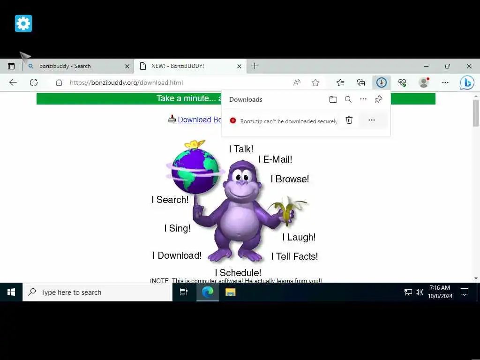Close the bonzibuddy - Search tab

tap(127, 66)
